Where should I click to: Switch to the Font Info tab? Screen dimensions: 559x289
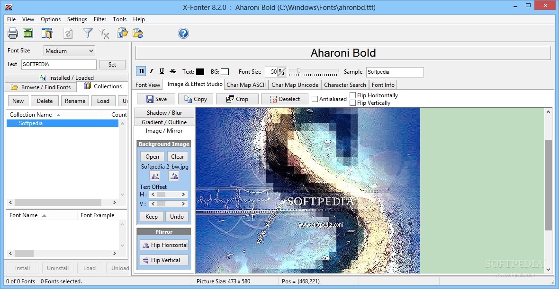tap(383, 85)
